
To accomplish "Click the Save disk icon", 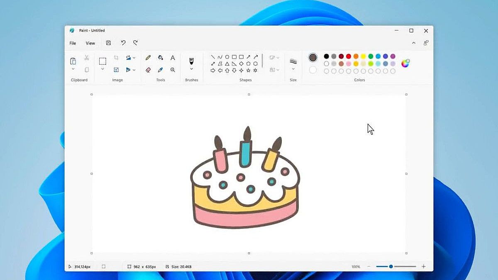I will pyautogui.click(x=108, y=43).
